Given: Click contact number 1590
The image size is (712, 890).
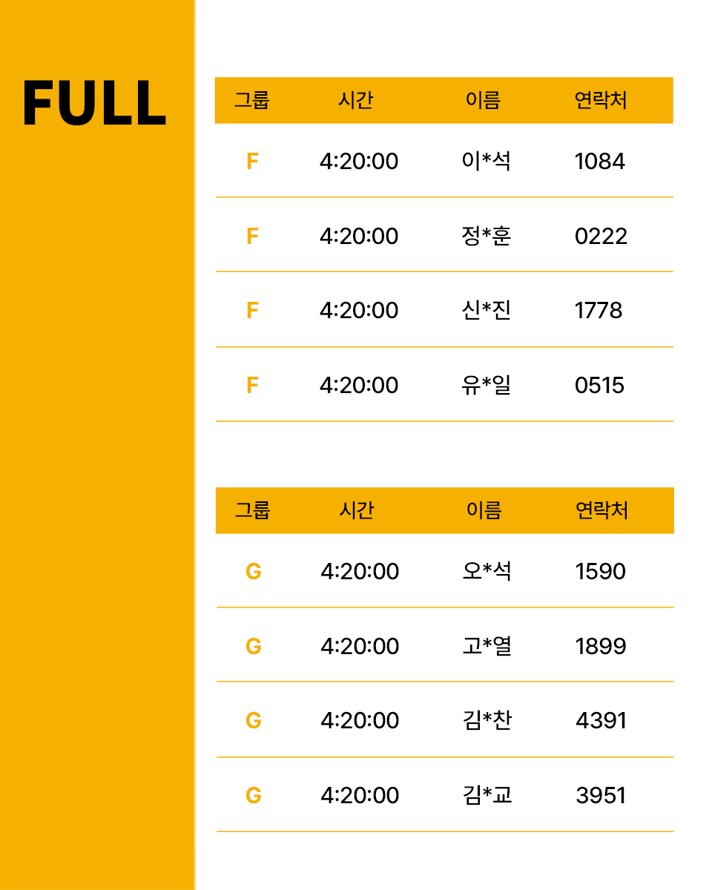Looking at the screenshot, I should 601,572.
